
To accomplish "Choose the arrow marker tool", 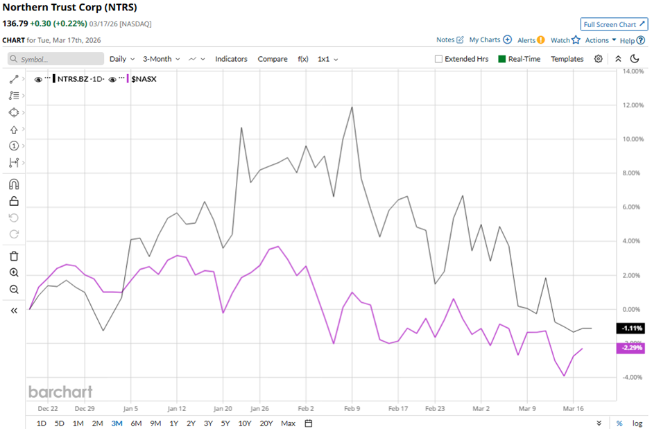I will click(x=14, y=130).
